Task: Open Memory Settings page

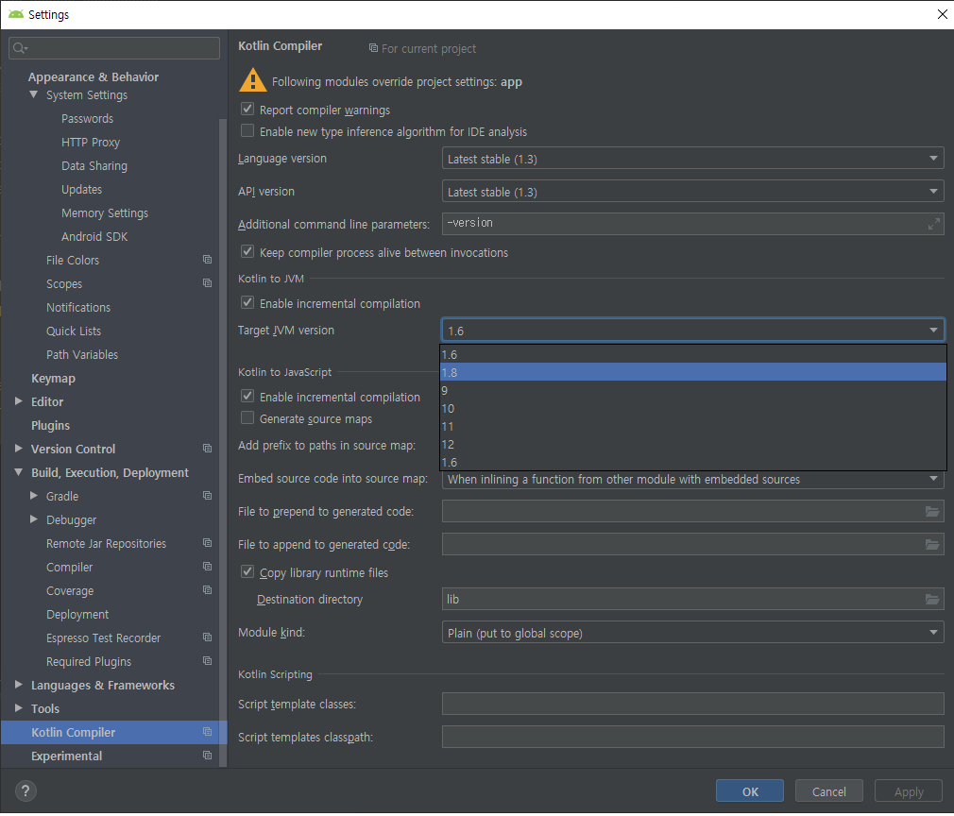Action: pos(105,213)
